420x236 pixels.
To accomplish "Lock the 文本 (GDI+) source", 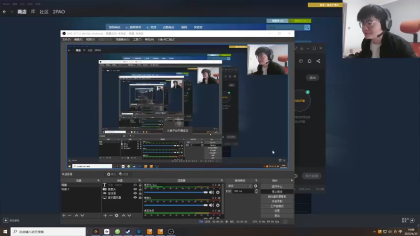I will [140, 185].
